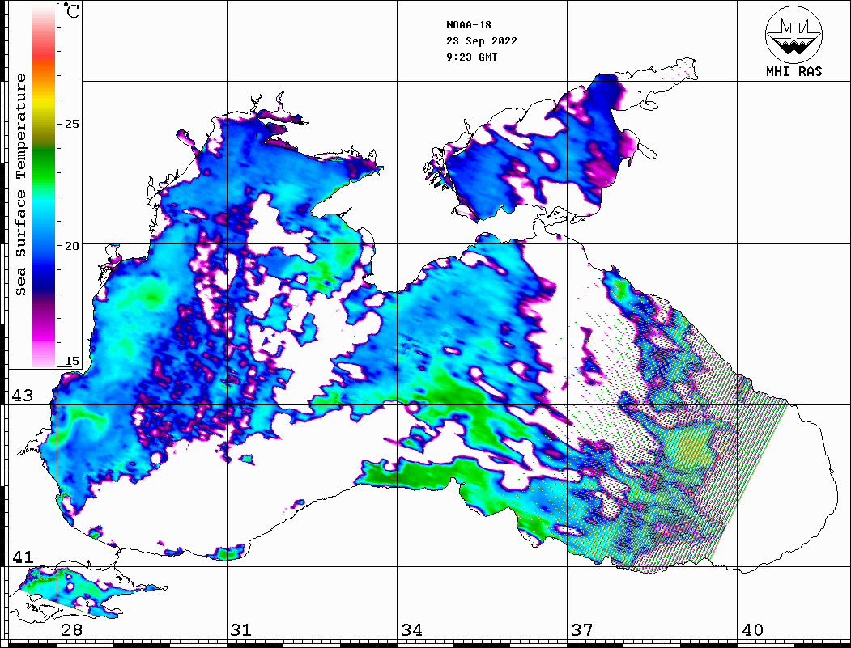Click longitude label 40

click(752, 629)
